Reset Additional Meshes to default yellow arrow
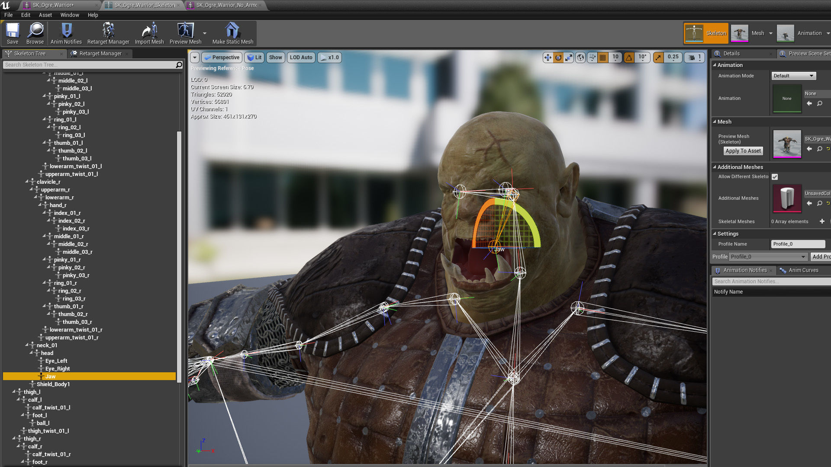The width and height of the screenshot is (831, 467). point(828,203)
